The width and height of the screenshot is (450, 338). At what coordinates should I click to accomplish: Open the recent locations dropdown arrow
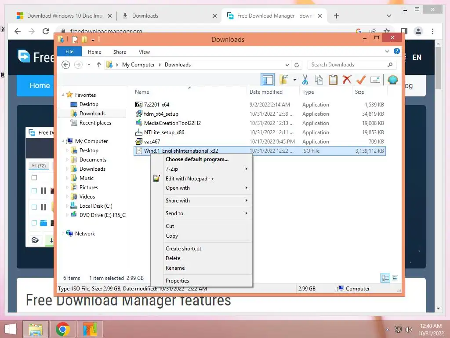pyautogui.click(x=89, y=65)
